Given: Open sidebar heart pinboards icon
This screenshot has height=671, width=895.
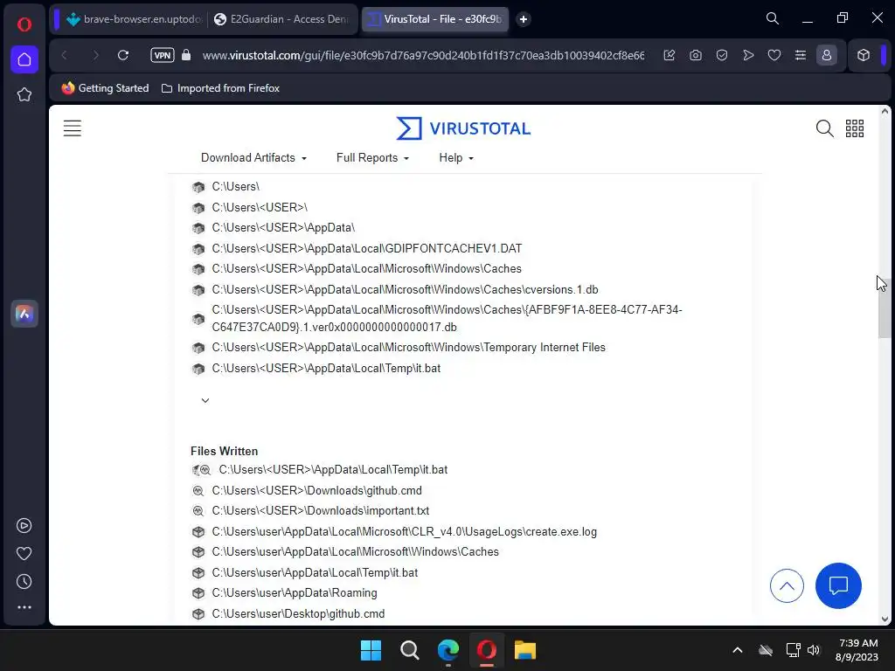Looking at the screenshot, I should 24,553.
